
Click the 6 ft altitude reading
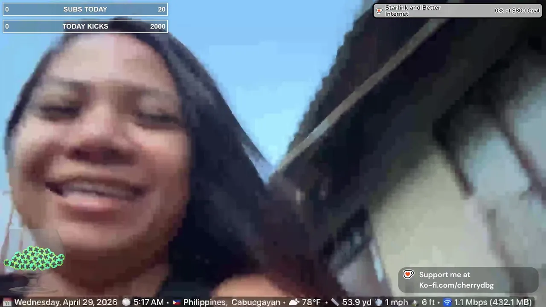coord(428,302)
